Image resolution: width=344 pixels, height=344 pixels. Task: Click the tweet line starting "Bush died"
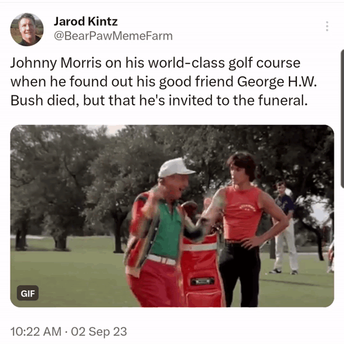click(159, 101)
